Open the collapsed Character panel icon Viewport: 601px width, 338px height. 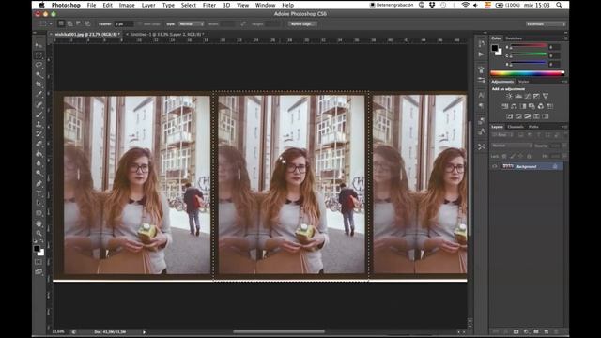(x=482, y=95)
